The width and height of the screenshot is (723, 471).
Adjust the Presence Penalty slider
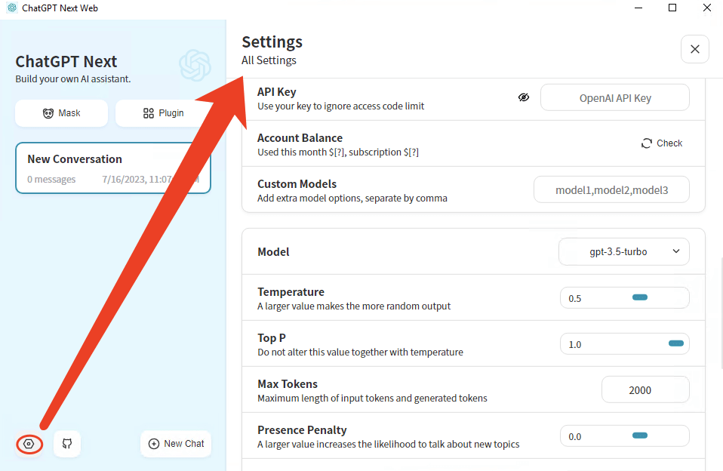(x=640, y=436)
